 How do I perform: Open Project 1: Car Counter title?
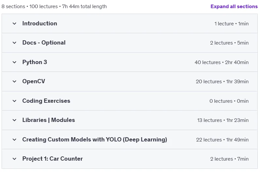point(53,159)
